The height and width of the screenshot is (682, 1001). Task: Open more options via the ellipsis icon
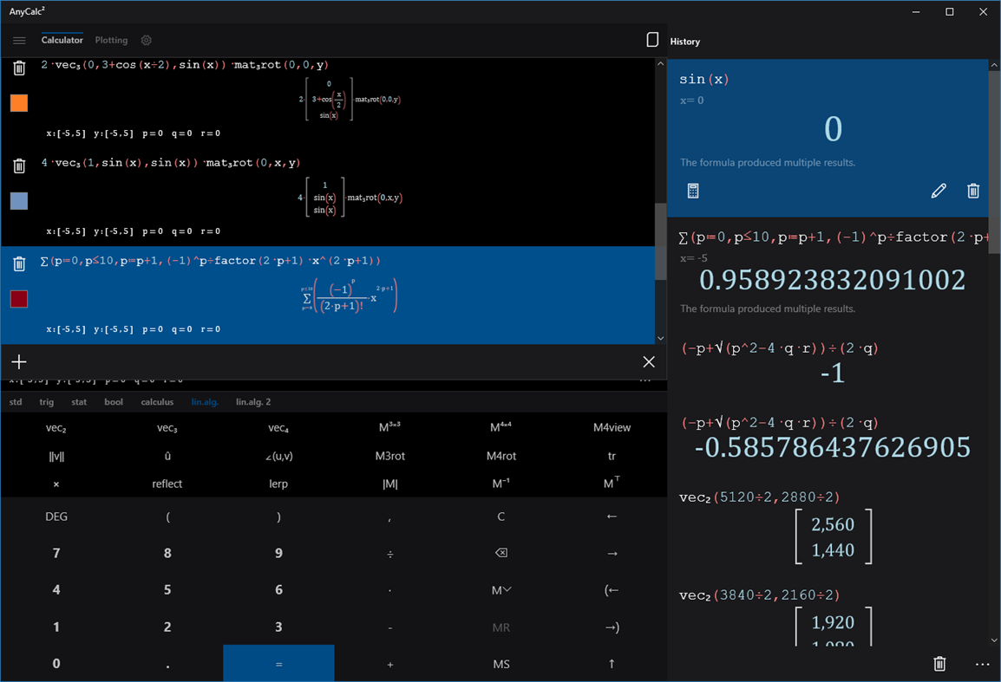point(982,663)
